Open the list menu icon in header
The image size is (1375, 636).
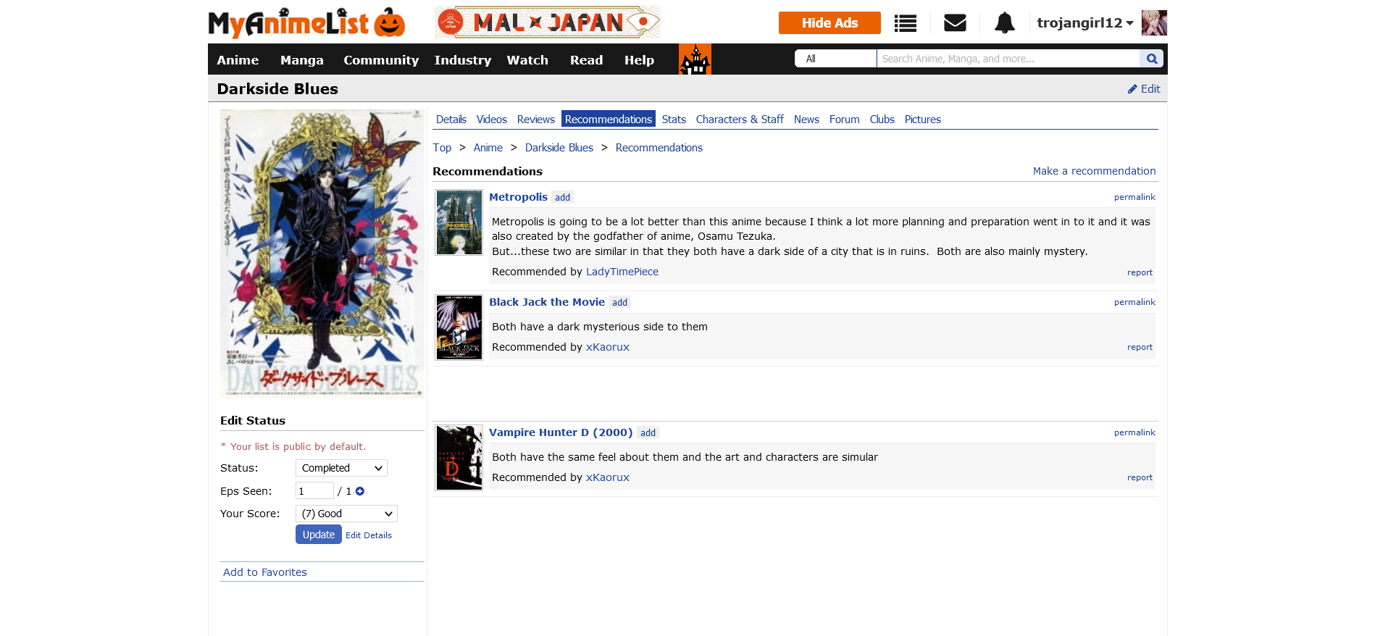point(905,23)
